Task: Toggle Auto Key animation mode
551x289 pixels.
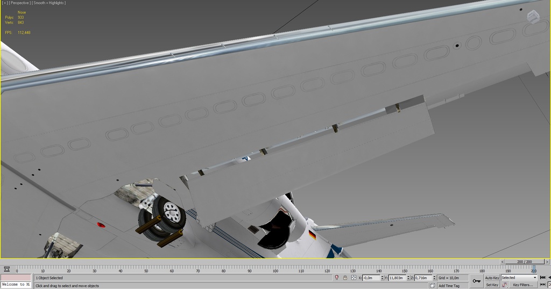Action: (492, 278)
